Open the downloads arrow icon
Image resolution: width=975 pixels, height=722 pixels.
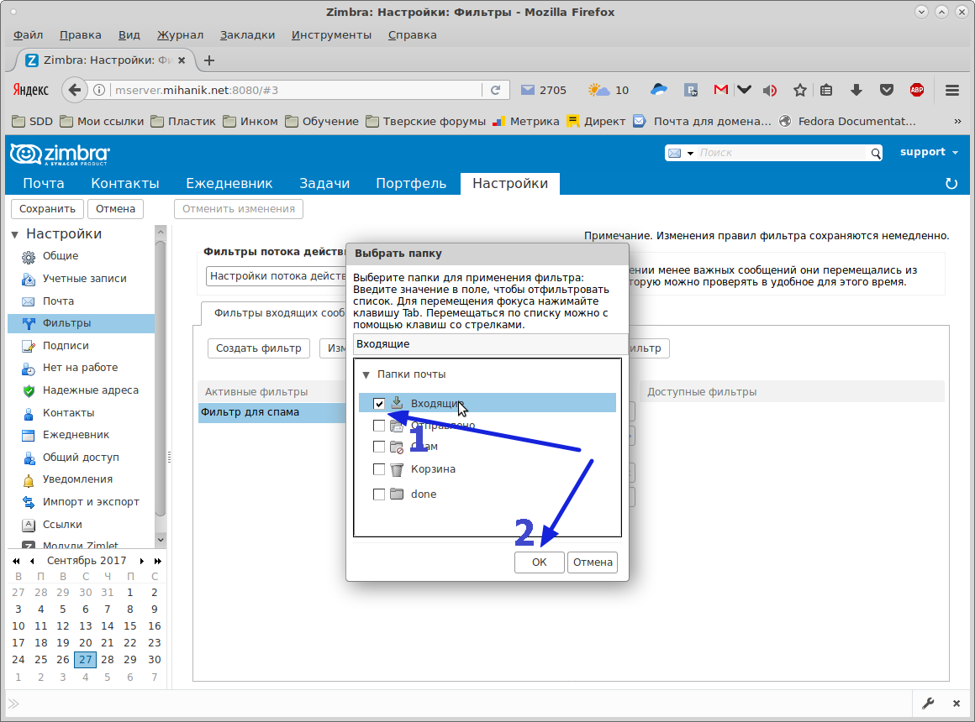[856, 90]
